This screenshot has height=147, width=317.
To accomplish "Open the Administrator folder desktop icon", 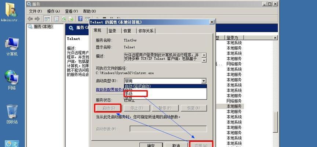I will click(x=11, y=11).
